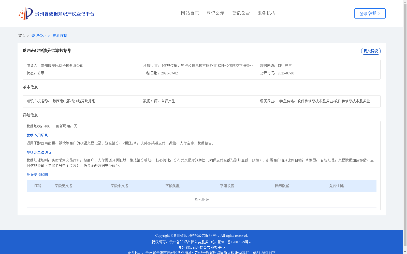Click the 字段类型 column header
407x254 pixels.
click(x=172, y=186)
